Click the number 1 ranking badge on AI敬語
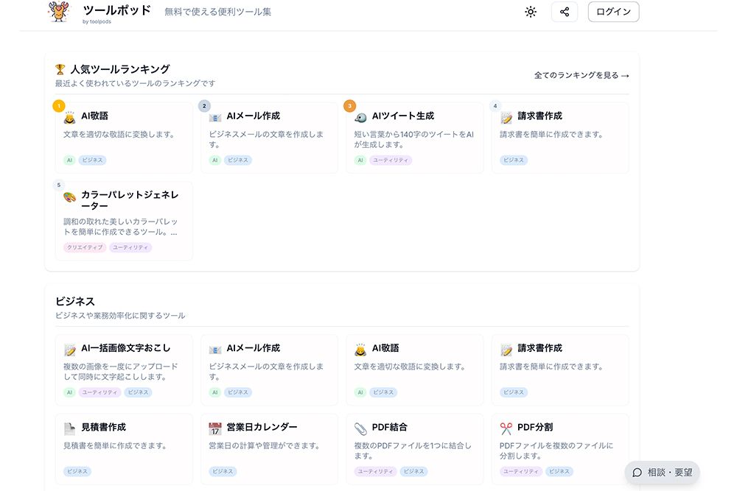This screenshot has width=737, height=491. click(x=58, y=105)
